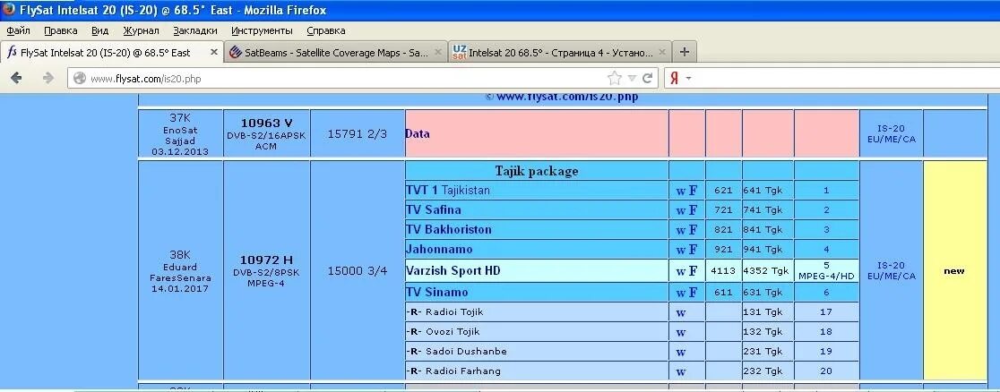The width and height of the screenshot is (1000, 392).
Task: Open the Файл menu
Action: tap(19, 30)
